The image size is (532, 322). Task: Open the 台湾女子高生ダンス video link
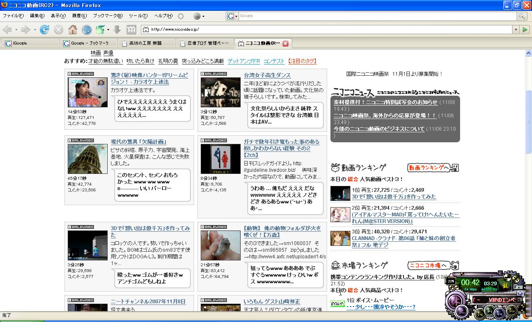pyautogui.click(x=267, y=75)
